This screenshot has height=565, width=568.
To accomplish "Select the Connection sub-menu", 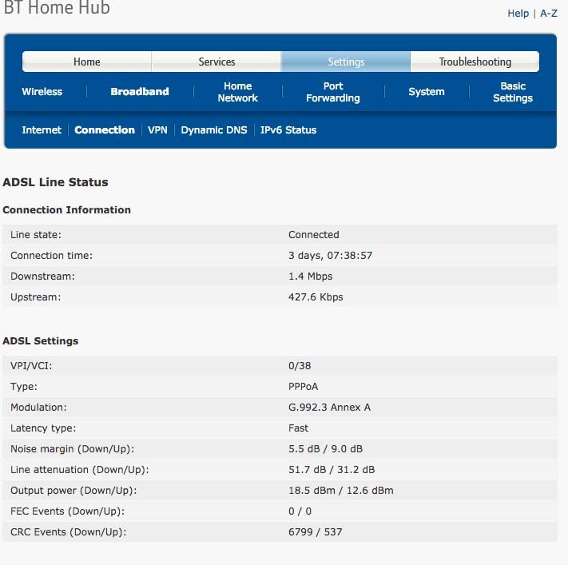I will 105,130.
